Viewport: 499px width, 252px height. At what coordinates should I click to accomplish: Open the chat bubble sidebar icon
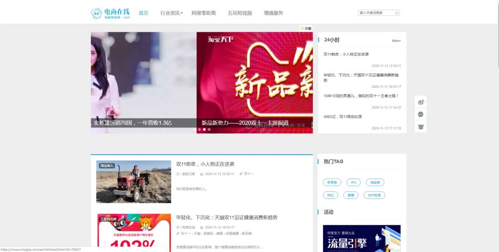tap(421, 114)
